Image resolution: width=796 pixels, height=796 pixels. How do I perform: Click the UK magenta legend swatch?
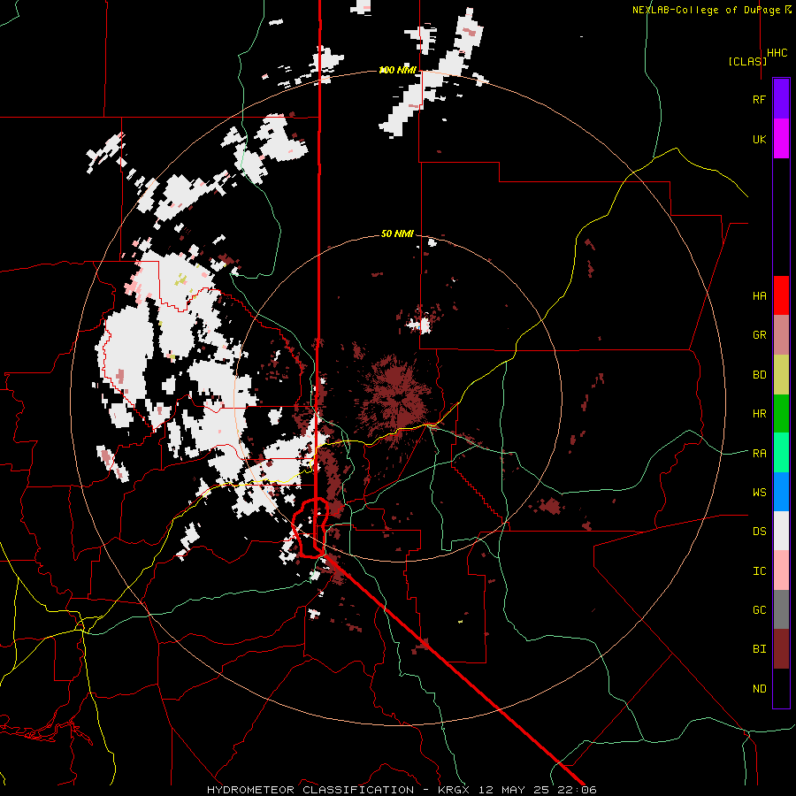click(x=781, y=139)
